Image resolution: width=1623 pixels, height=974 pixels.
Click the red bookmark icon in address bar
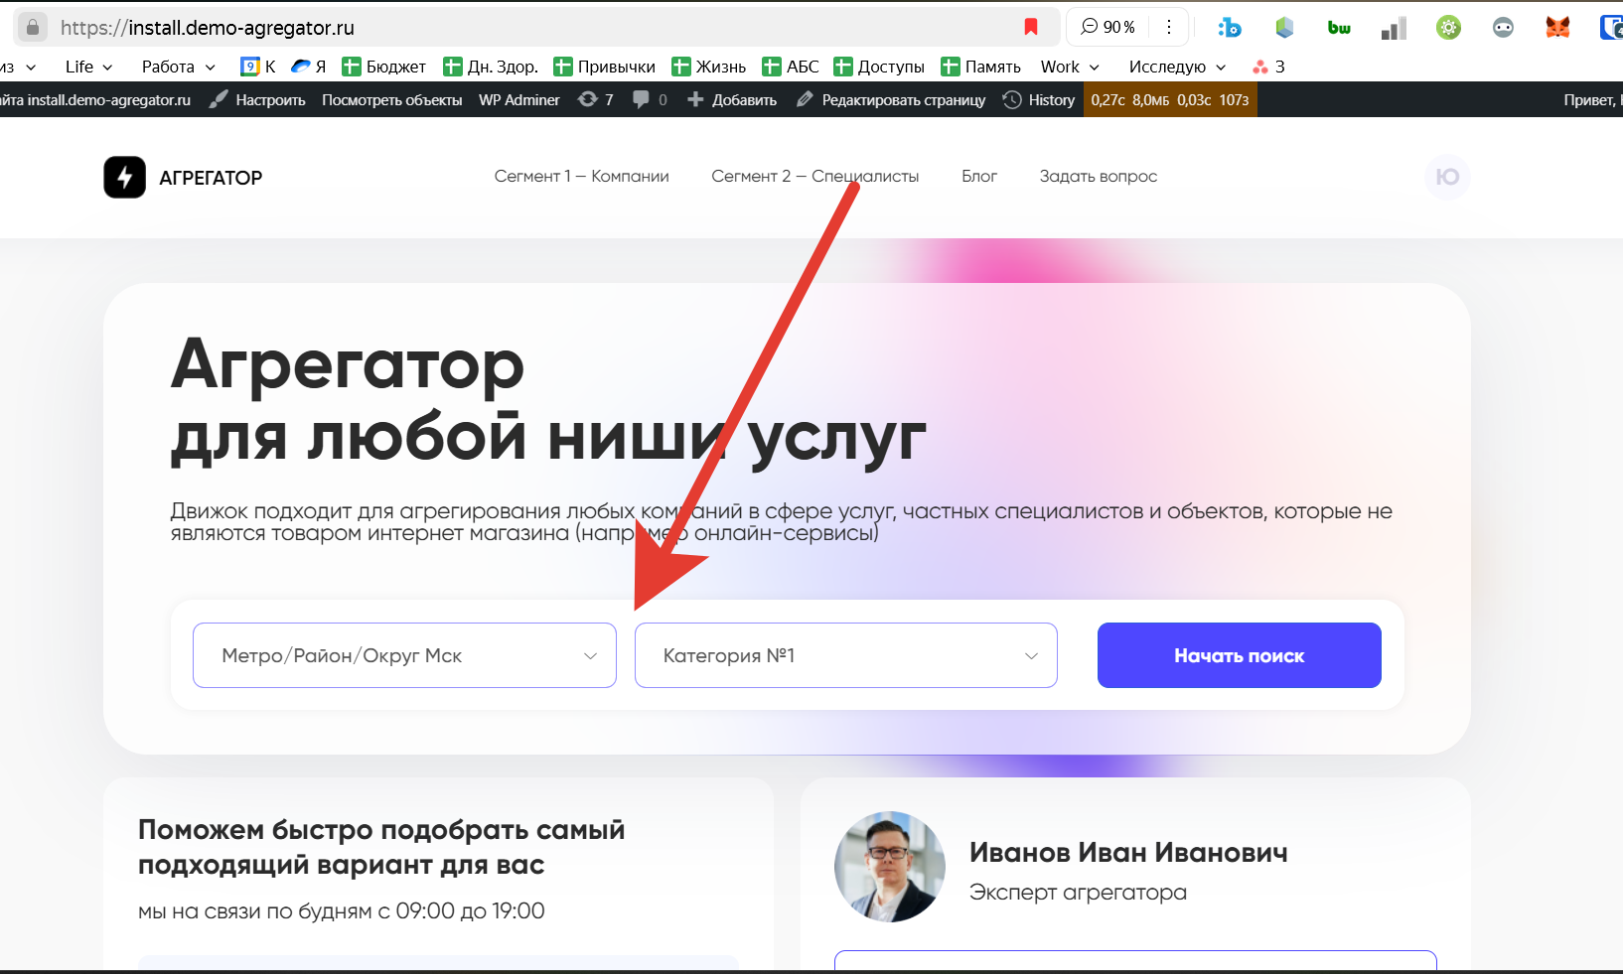1031,27
